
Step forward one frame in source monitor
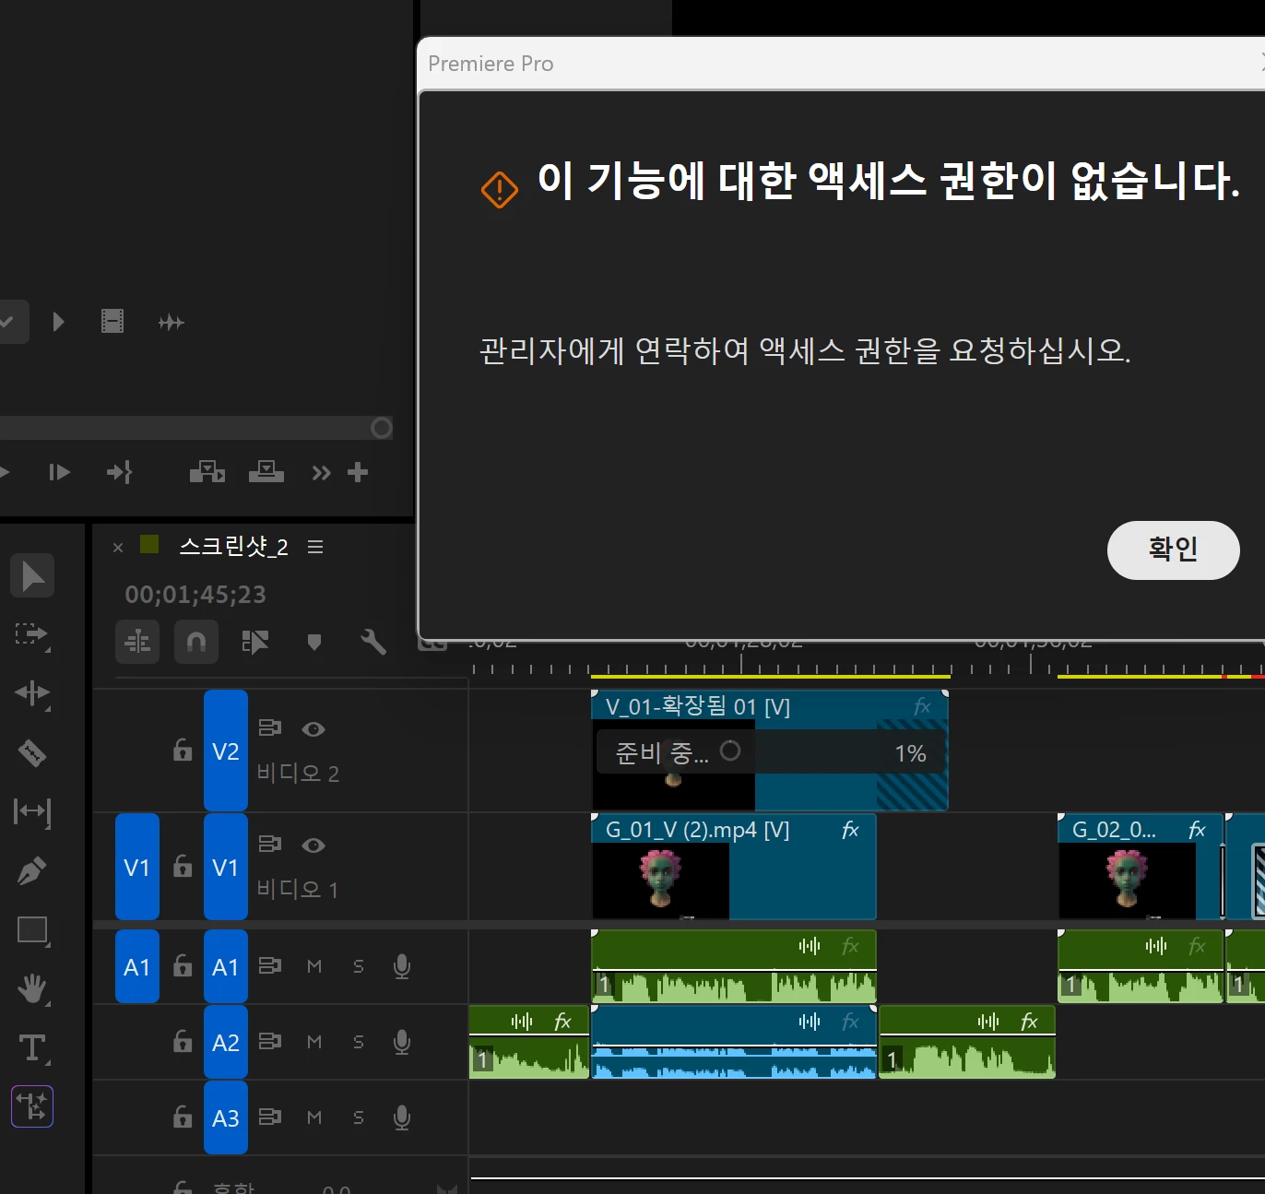point(59,473)
